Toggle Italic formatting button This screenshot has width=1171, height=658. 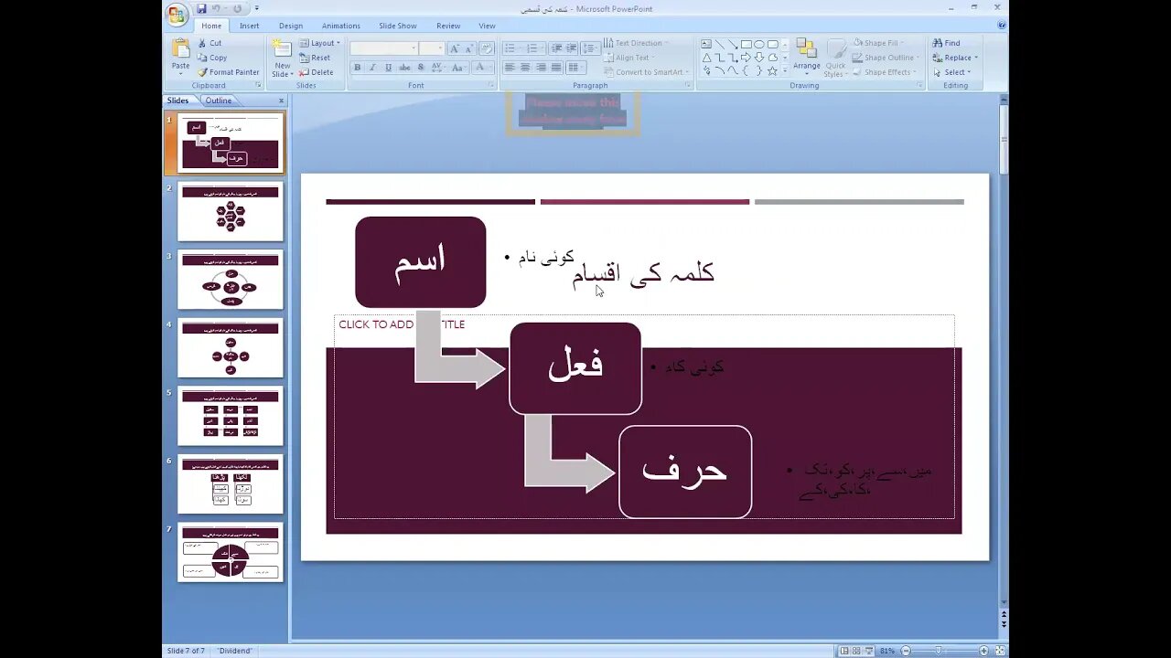click(x=372, y=68)
